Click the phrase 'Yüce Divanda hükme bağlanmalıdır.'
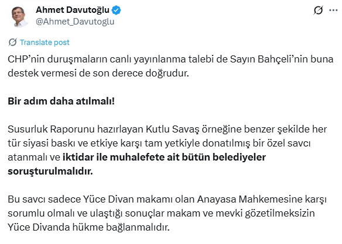 click(88, 227)
